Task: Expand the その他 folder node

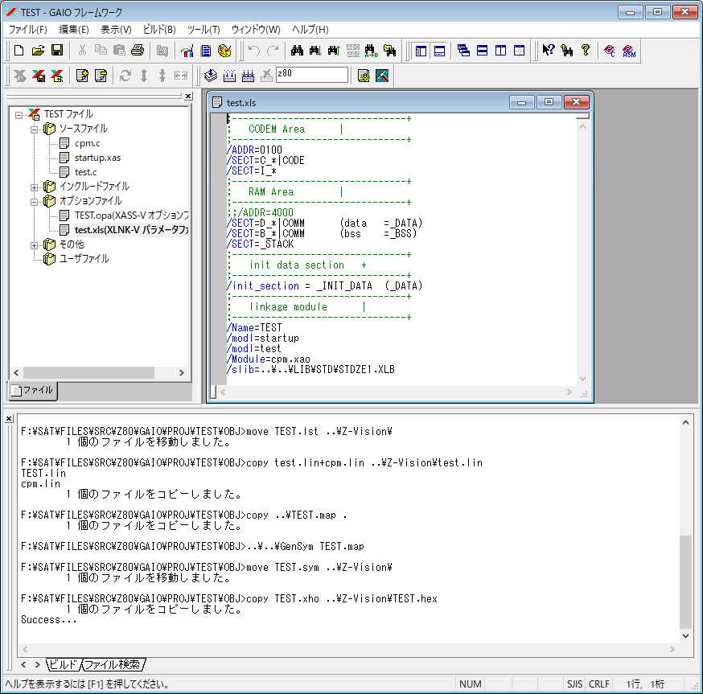Action: (x=35, y=244)
